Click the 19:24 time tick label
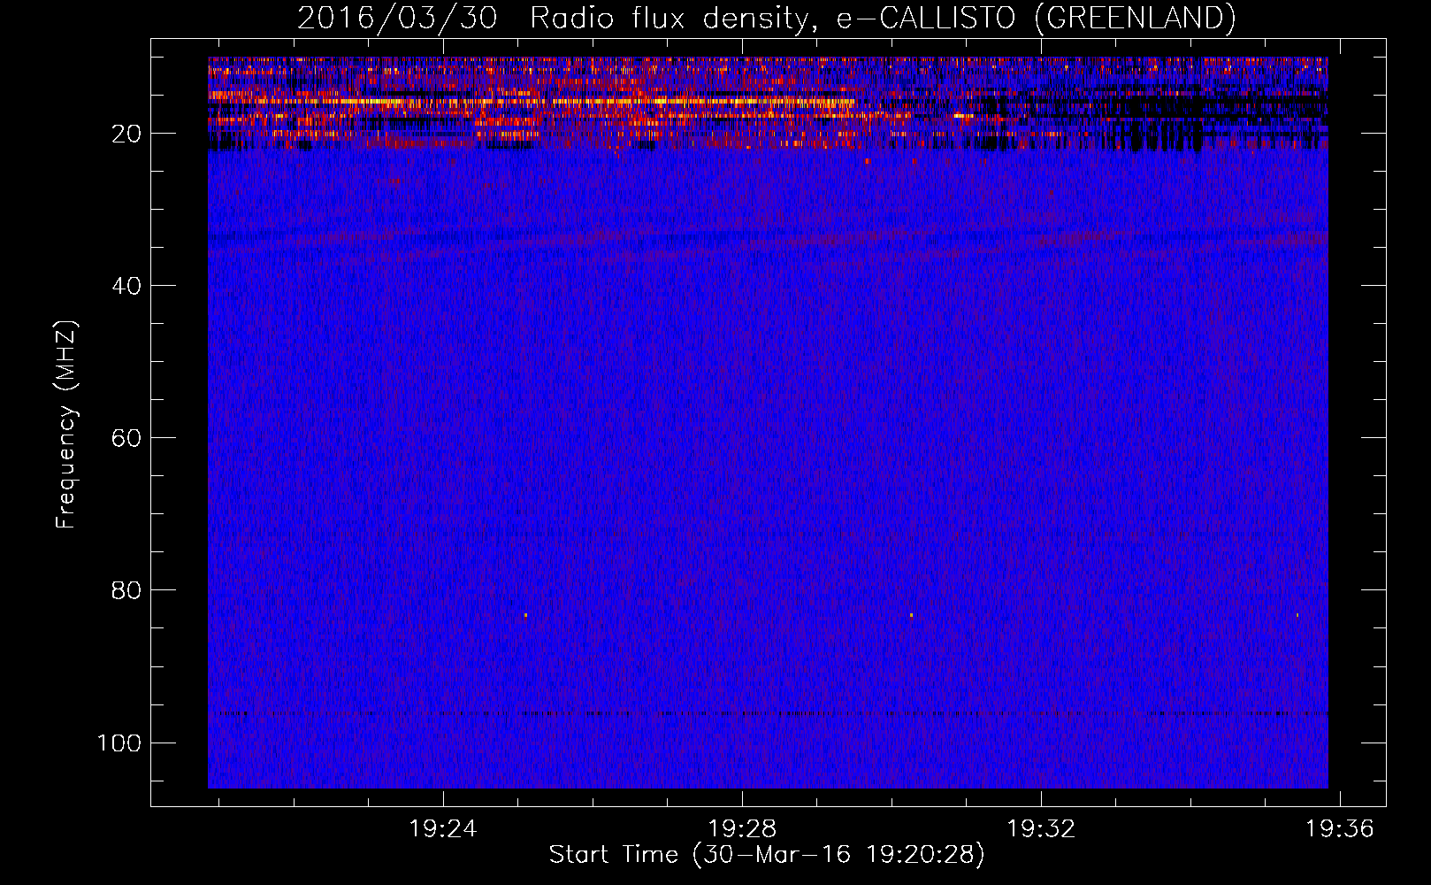 [x=443, y=828]
